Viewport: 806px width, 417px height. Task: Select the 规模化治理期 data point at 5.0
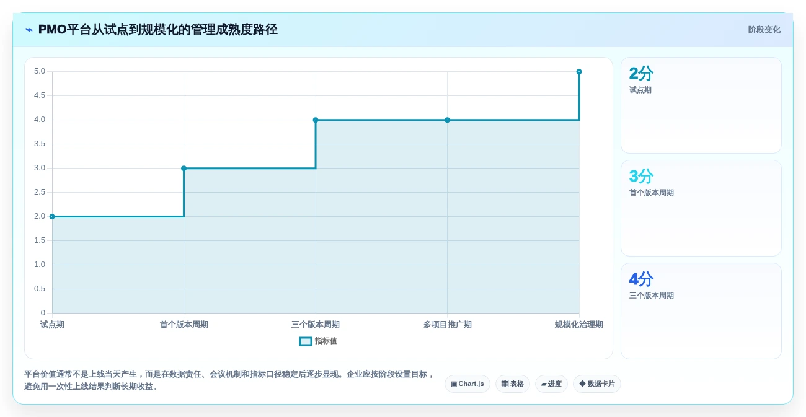(579, 72)
